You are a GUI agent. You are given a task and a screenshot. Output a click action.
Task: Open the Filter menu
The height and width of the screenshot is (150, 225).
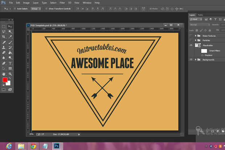coord(62,3)
